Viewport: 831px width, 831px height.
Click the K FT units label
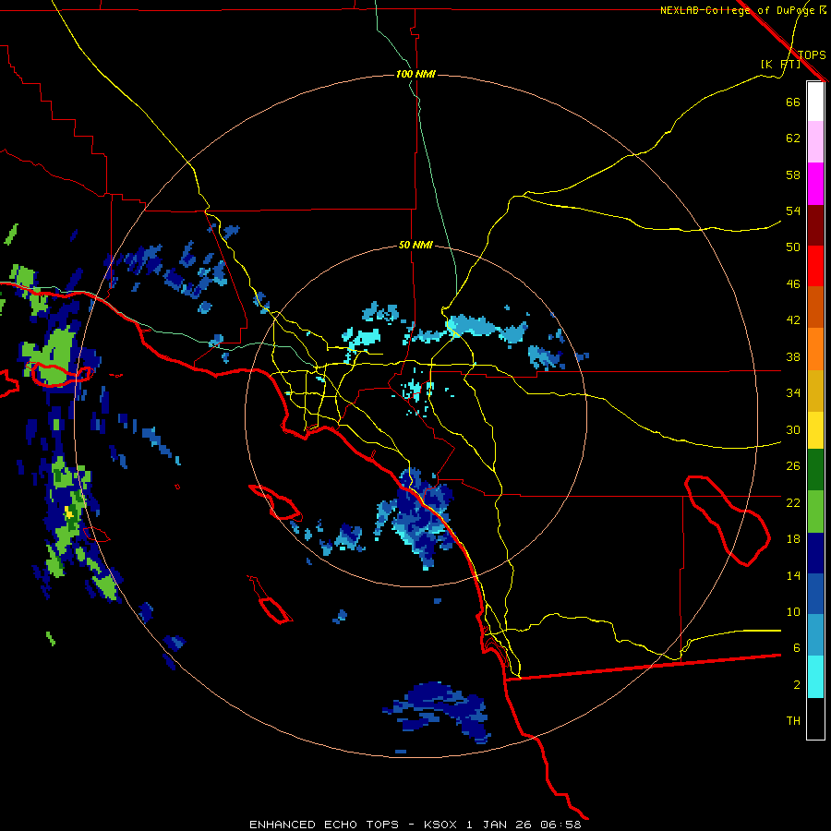[x=780, y=64]
